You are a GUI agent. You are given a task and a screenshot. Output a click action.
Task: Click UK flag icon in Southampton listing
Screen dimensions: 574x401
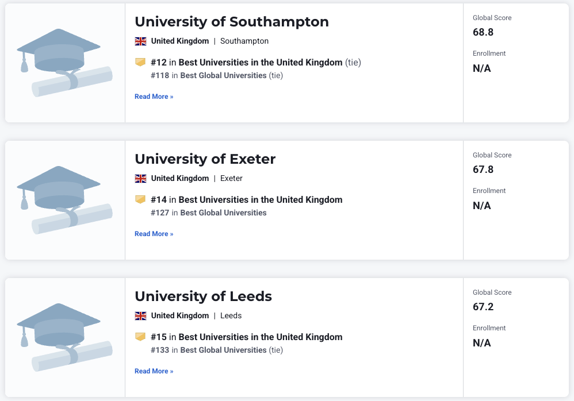tap(140, 41)
